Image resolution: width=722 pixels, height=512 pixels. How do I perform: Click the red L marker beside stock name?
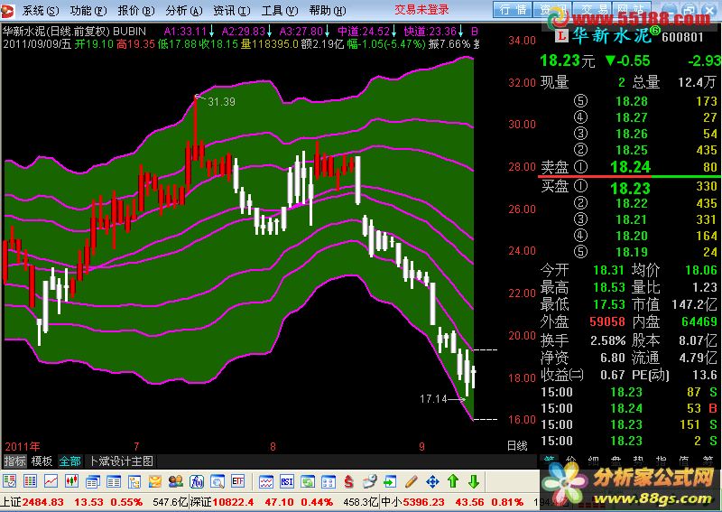(561, 36)
